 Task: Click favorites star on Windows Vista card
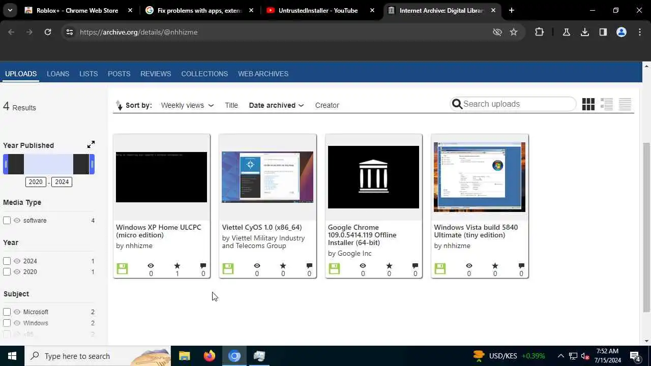click(495, 266)
